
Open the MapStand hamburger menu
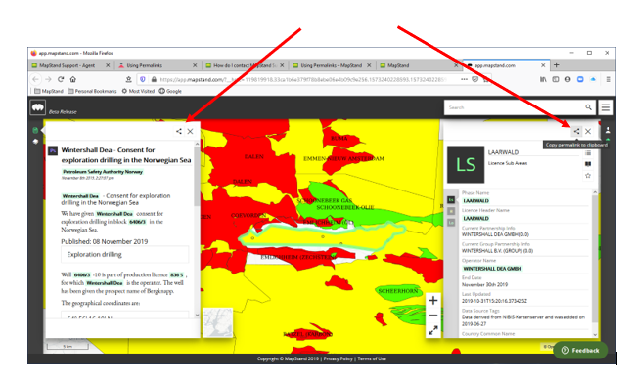click(606, 107)
